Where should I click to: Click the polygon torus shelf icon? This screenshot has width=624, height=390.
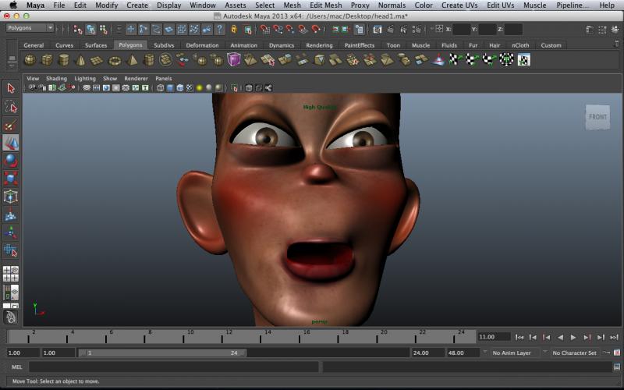click(x=115, y=60)
